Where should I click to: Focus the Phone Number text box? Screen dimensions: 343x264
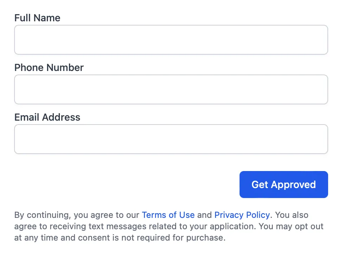pyautogui.click(x=171, y=89)
